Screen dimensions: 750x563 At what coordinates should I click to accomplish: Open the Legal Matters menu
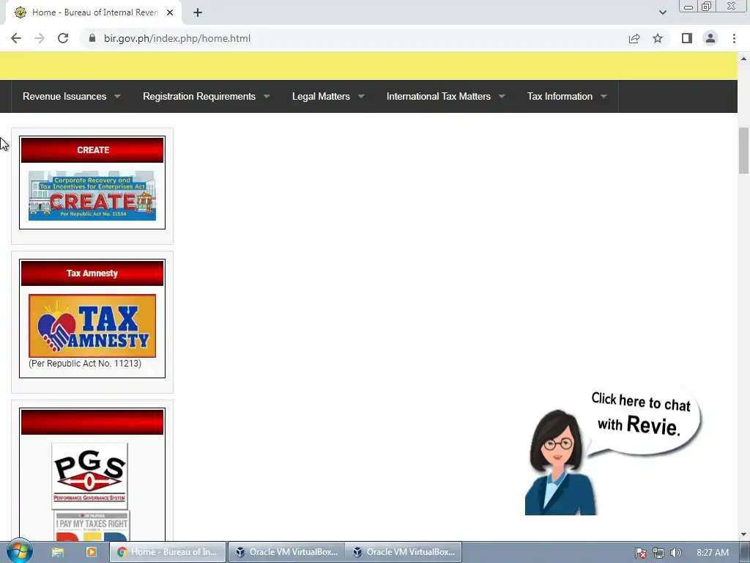point(321,96)
